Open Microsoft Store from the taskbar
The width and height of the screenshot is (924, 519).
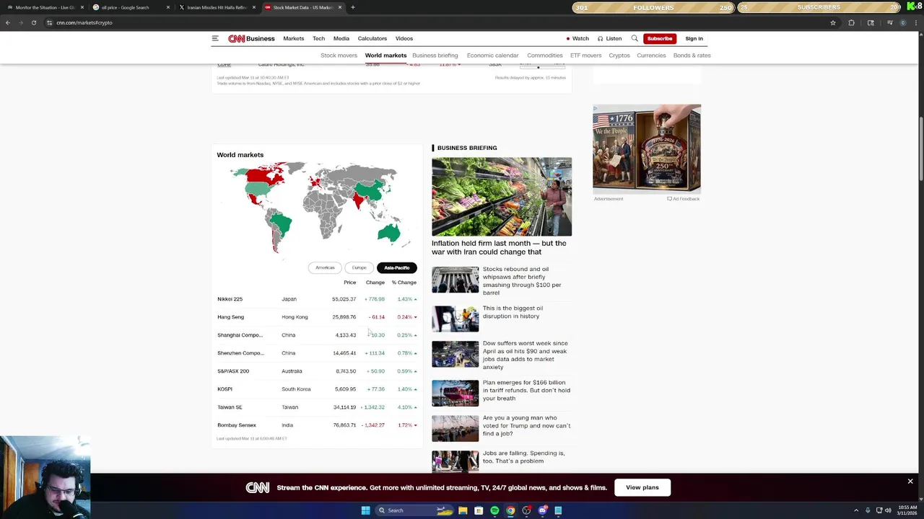click(x=479, y=510)
